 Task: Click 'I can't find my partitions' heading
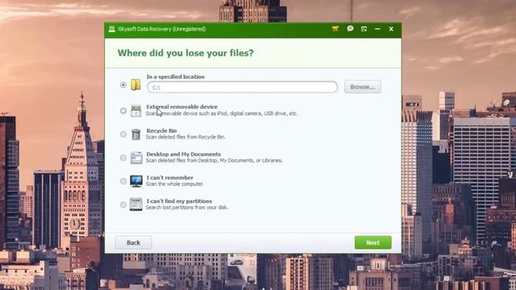pyautogui.click(x=179, y=201)
